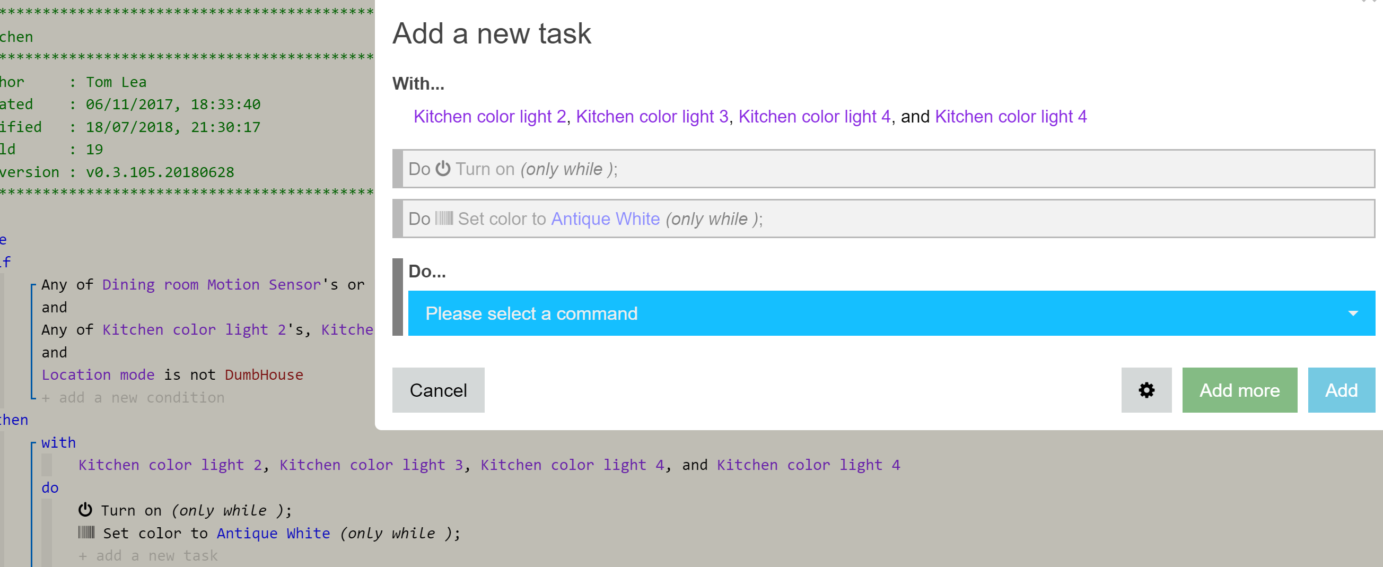Click the color barcode icon in Set color row
Image resolution: width=1383 pixels, height=567 pixels.
pyautogui.click(x=444, y=218)
